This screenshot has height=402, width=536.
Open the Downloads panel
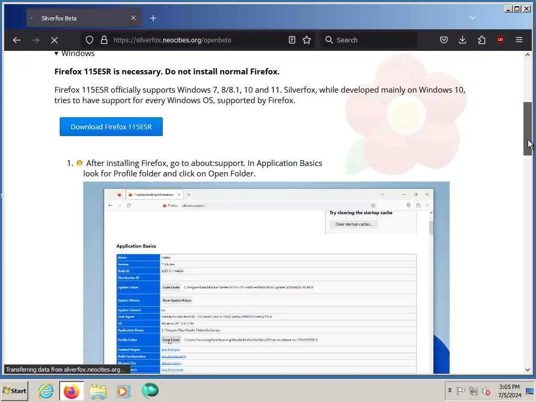(x=463, y=40)
